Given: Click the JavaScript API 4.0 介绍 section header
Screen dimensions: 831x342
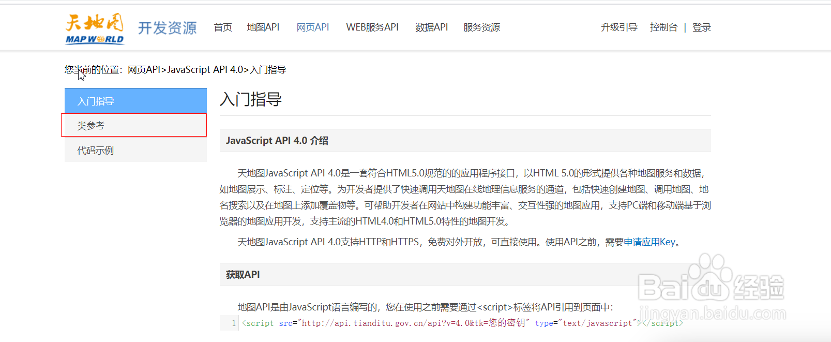Looking at the screenshot, I should point(465,141).
